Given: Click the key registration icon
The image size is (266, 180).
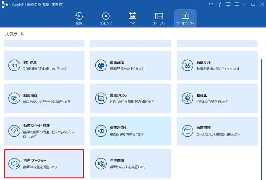Looking at the screenshot, I should [x=219, y=4].
